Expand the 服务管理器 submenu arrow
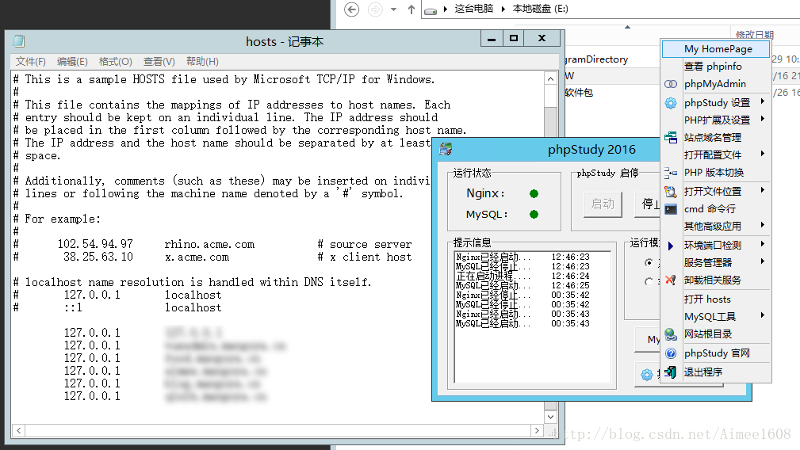Screen dimensions: 800x450 [763, 261]
